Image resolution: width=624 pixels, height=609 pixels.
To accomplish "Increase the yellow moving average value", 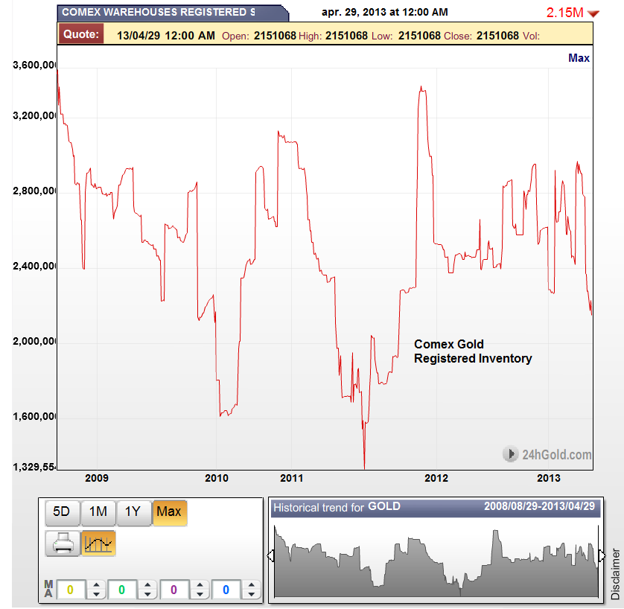I will point(96,585).
